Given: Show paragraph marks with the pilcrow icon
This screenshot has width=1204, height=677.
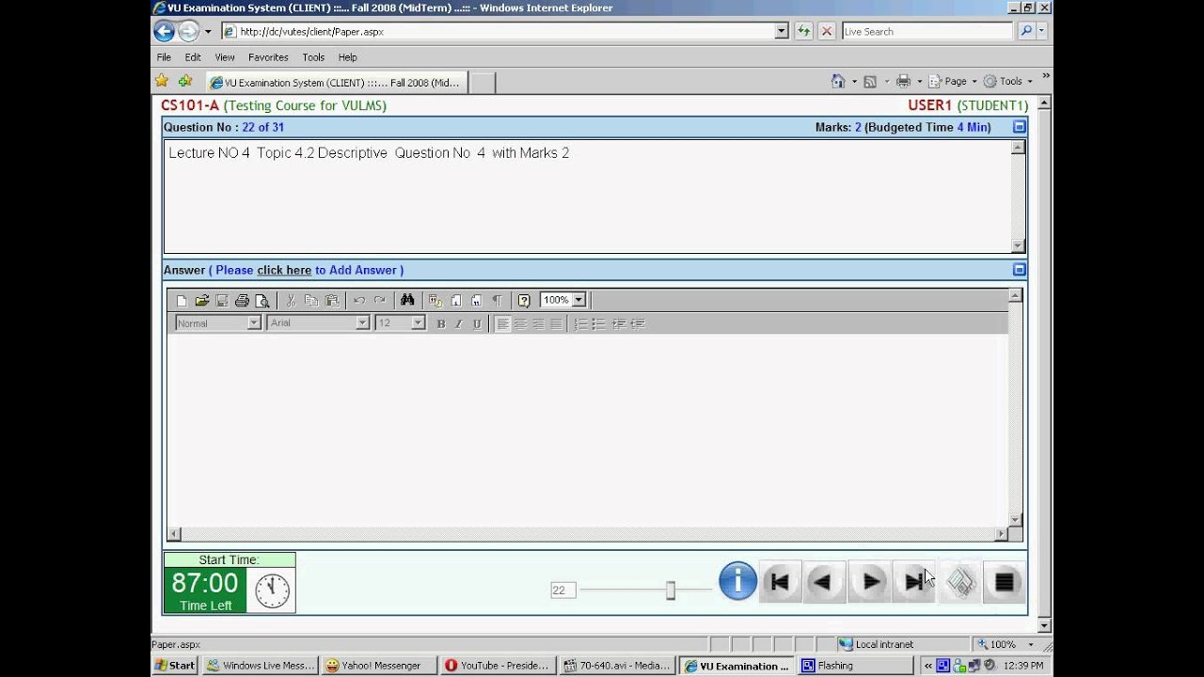Looking at the screenshot, I should click(497, 301).
